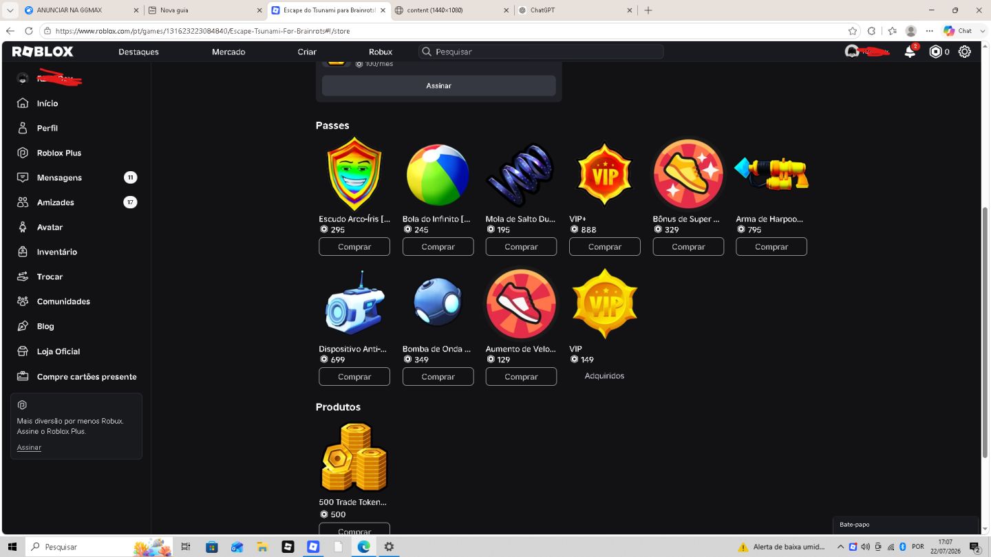
Task: Click Comprar under Dispositivo Anti pass
Action: pyautogui.click(x=354, y=377)
